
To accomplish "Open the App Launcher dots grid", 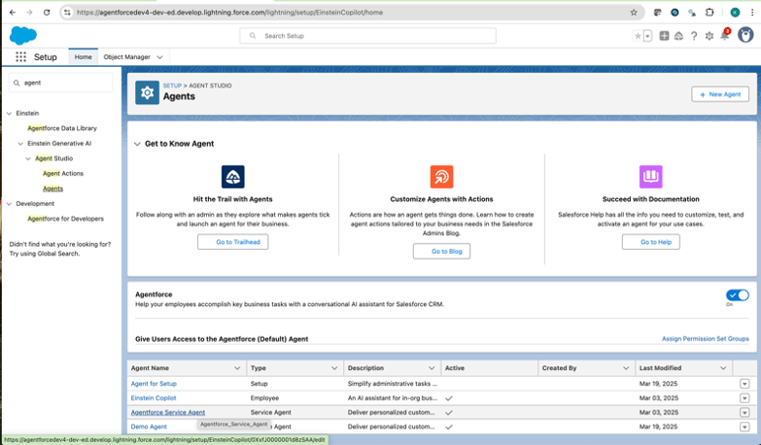I will pyautogui.click(x=20, y=56).
